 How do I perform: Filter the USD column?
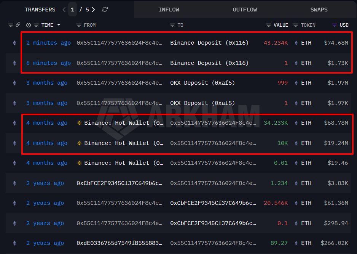coord(335,25)
